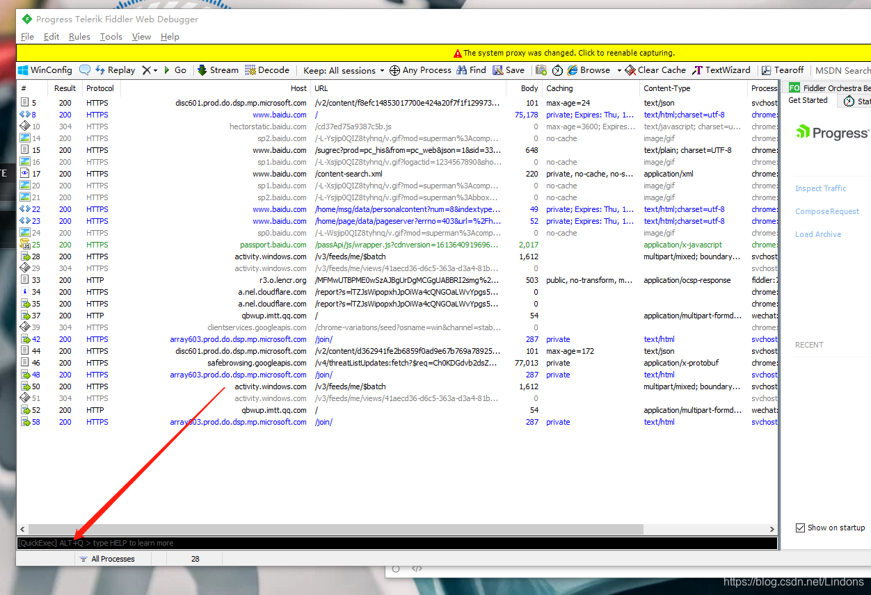The height and width of the screenshot is (595, 871).
Task: Toggle Stream mode in toolbar
Action: (x=218, y=70)
